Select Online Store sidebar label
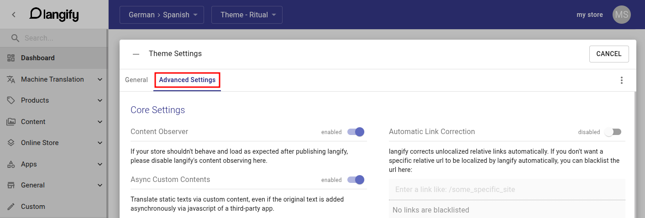Viewport: 645px width, 218px height. point(40,143)
